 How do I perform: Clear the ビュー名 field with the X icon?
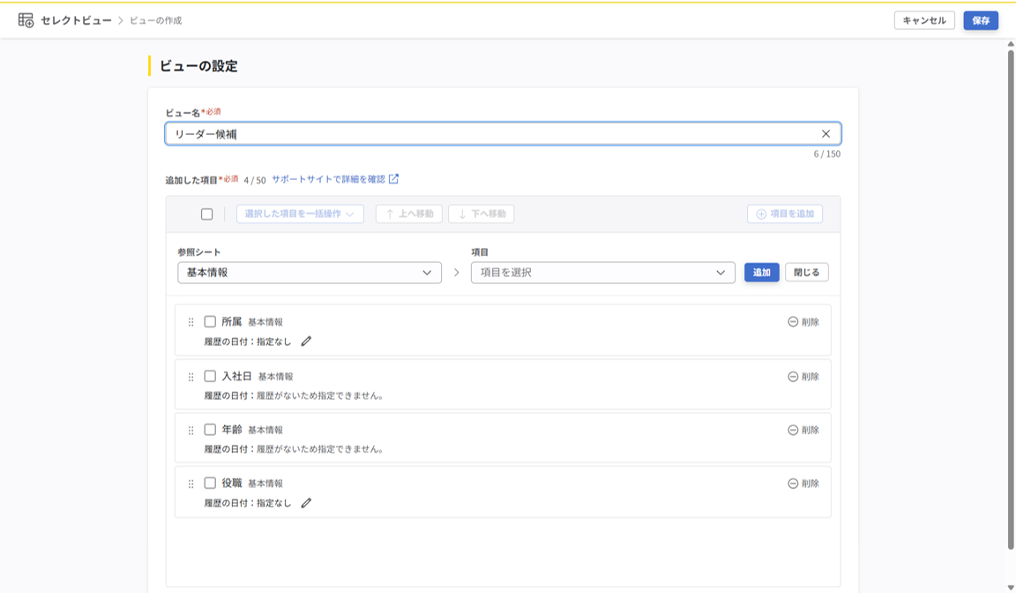pos(825,133)
